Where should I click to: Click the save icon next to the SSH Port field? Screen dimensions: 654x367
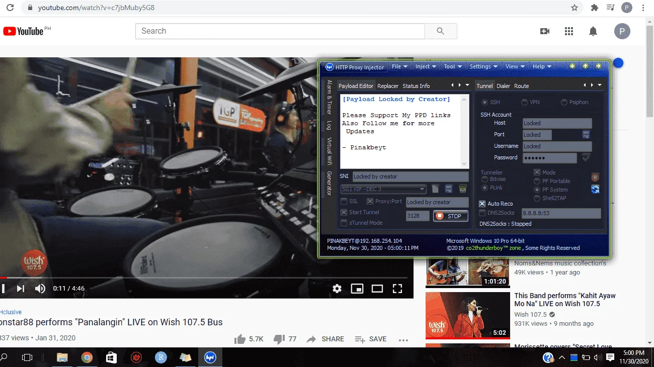586,134
